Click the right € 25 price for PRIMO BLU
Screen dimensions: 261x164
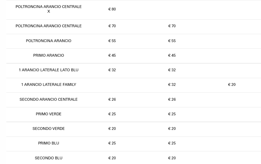pos(172,143)
